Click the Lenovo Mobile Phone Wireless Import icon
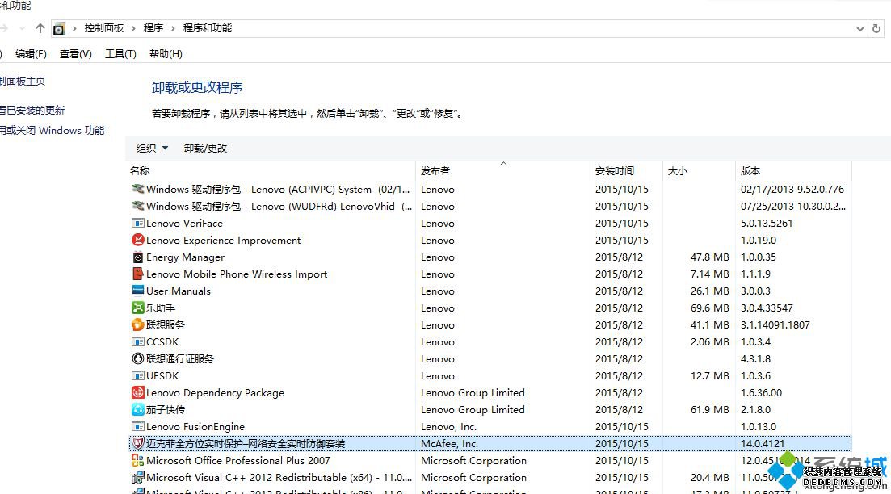The width and height of the screenshot is (891, 494). pyautogui.click(x=137, y=274)
